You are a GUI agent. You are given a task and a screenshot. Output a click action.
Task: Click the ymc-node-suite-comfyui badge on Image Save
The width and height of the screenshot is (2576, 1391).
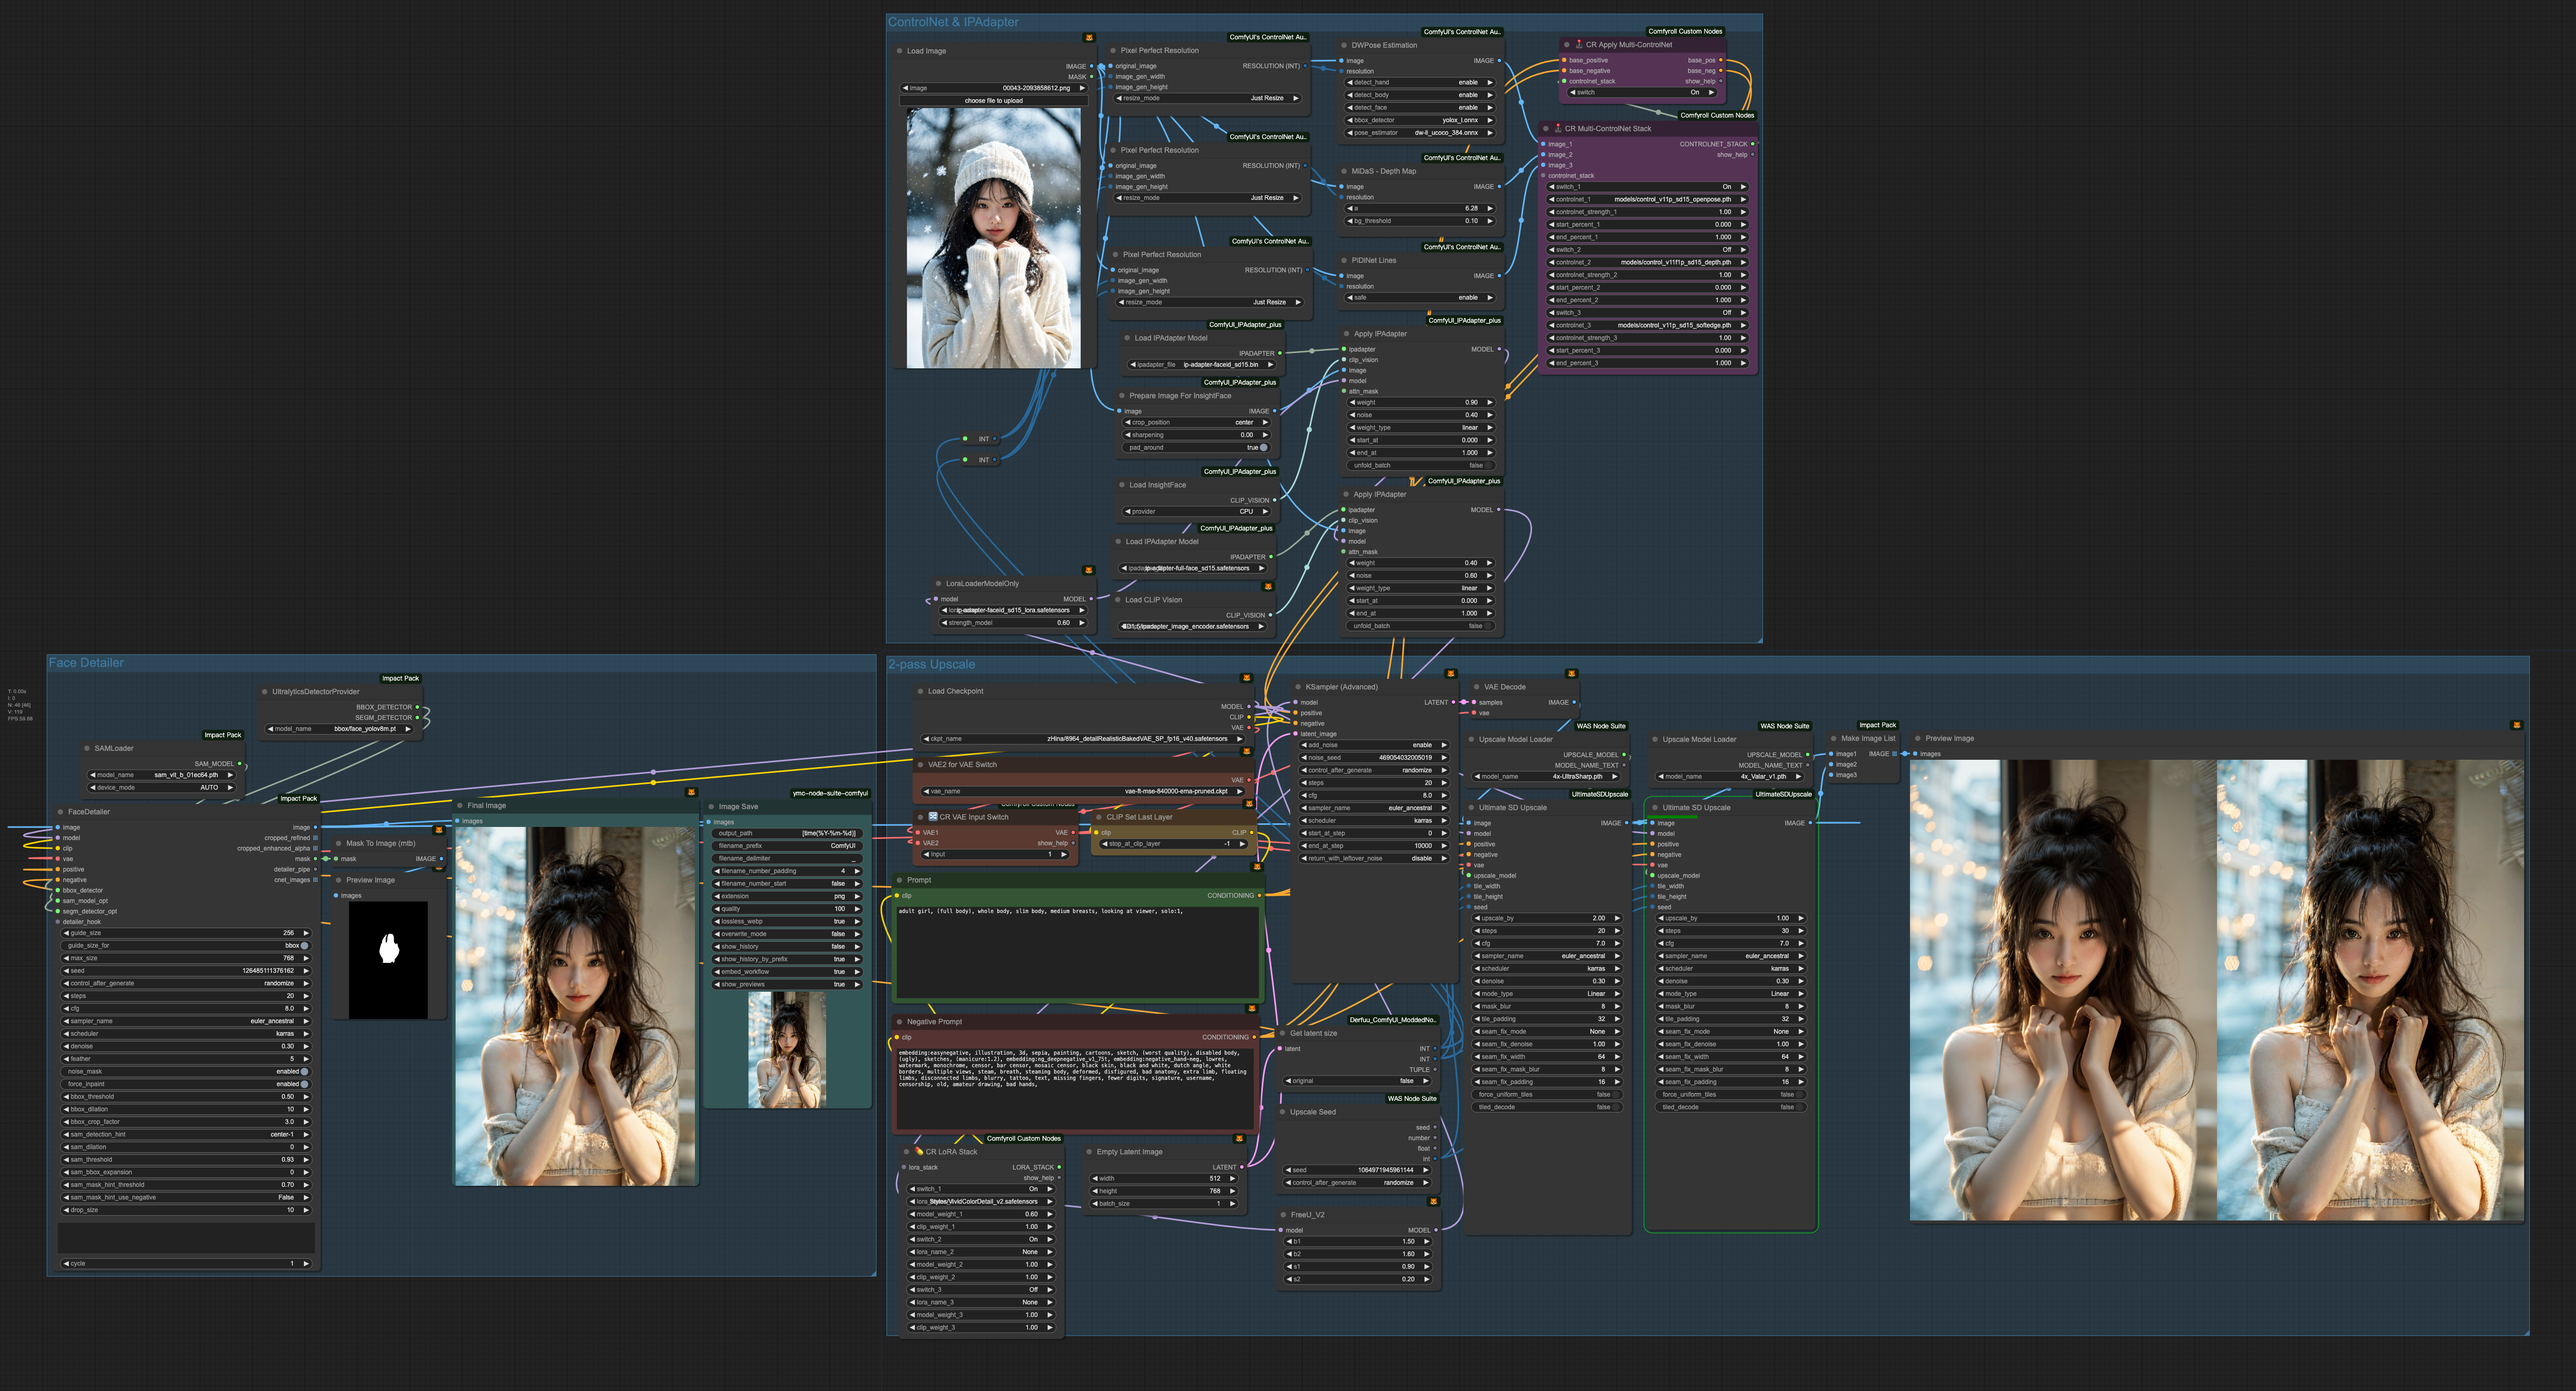coord(830,793)
